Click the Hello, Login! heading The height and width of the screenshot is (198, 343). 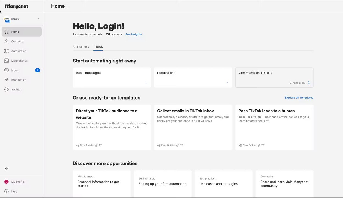coord(98,26)
